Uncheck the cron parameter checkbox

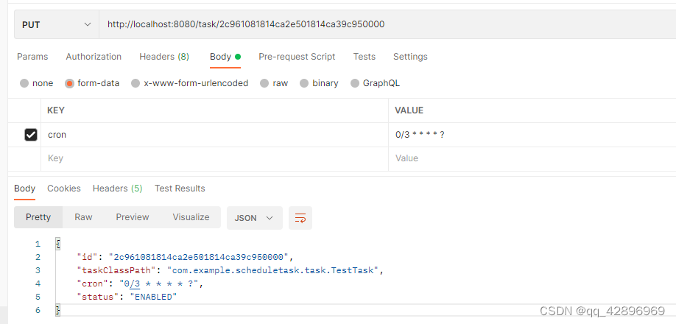[31, 135]
